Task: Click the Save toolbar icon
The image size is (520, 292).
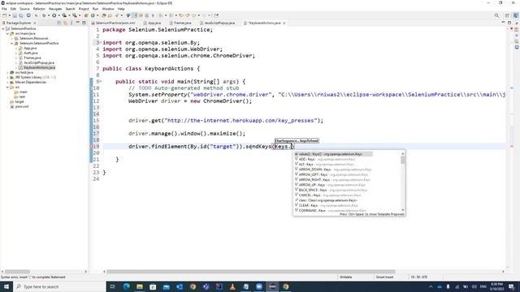Action: pyautogui.click(x=15, y=15)
